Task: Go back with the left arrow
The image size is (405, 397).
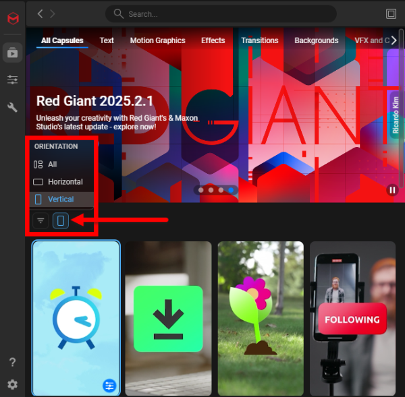Action: (x=40, y=13)
